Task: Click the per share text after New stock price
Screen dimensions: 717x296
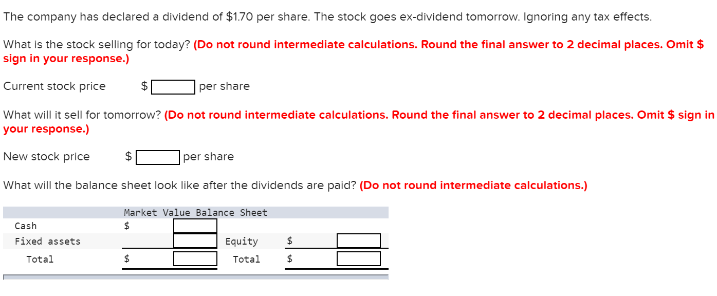Action: pyautogui.click(x=208, y=156)
